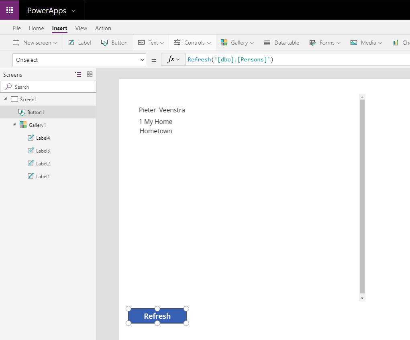Image resolution: width=410 pixels, height=340 pixels.
Task: Click the Text control icon
Action: click(x=141, y=43)
